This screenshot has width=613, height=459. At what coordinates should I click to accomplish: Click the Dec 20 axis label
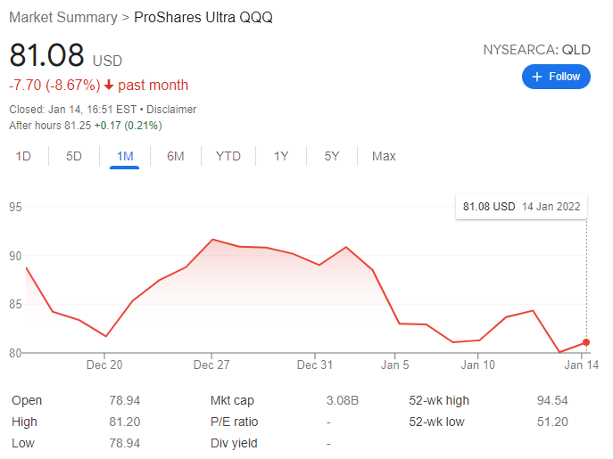click(x=104, y=365)
